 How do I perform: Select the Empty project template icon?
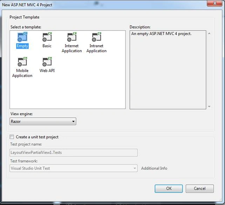pos(22,37)
